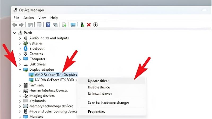Open the Action menu

[29, 18]
